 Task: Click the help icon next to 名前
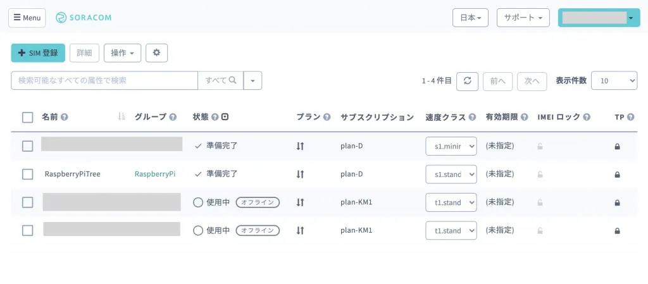(65, 117)
